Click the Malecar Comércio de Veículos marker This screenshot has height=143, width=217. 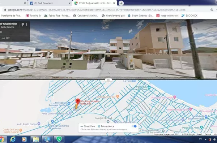52,121
